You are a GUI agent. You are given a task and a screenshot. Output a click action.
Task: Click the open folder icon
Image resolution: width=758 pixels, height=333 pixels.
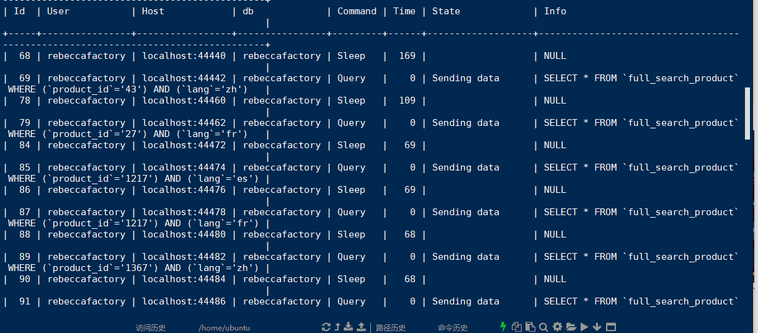tap(571, 327)
